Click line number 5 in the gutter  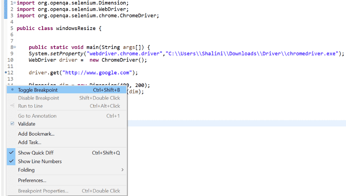click(12, 28)
